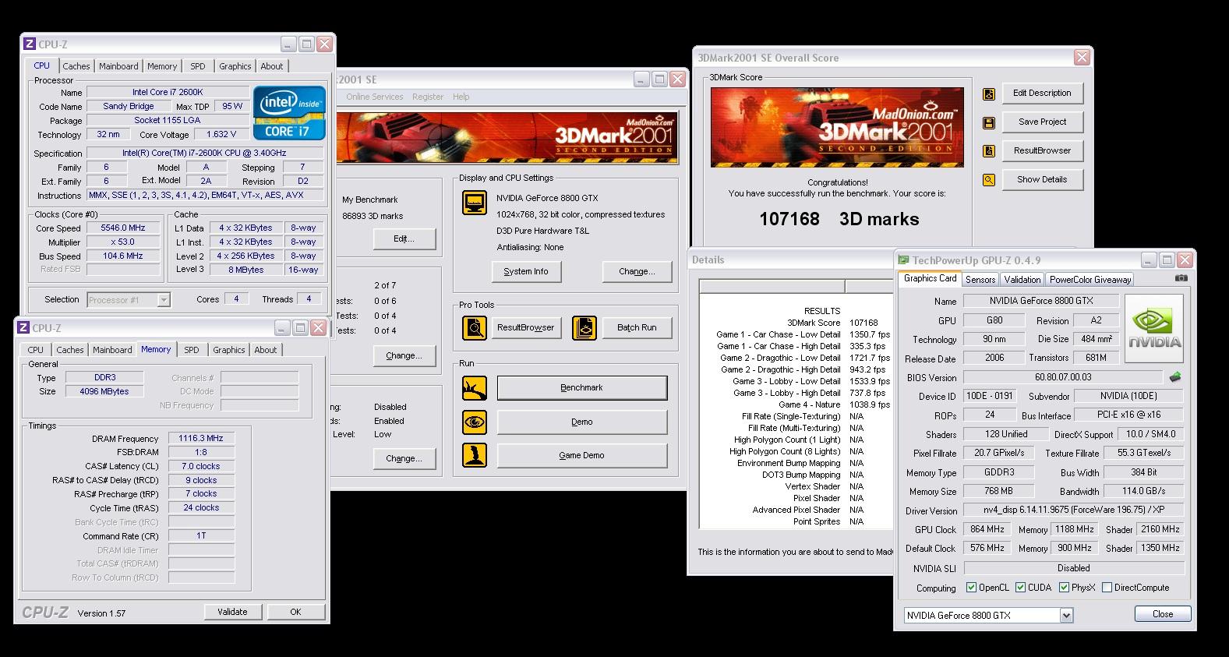Screen dimensions: 1229x657
Task: Click the Game Demo button
Action: click(581, 456)
